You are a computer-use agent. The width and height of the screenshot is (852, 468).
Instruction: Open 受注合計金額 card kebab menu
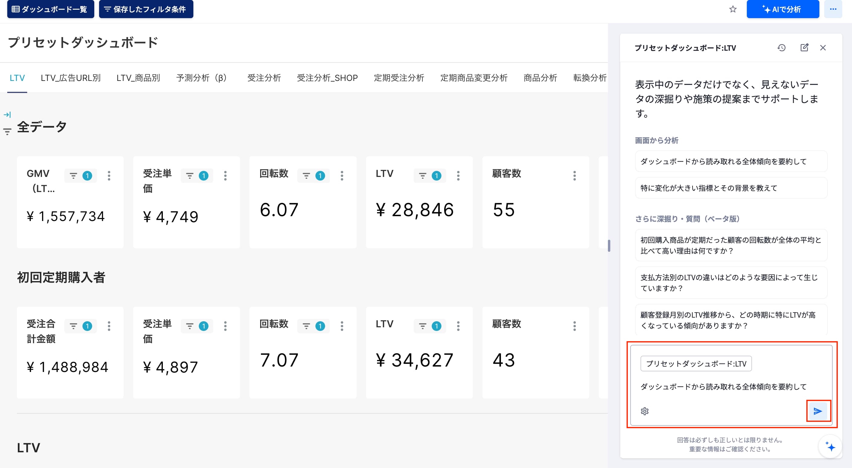(109, 326)
